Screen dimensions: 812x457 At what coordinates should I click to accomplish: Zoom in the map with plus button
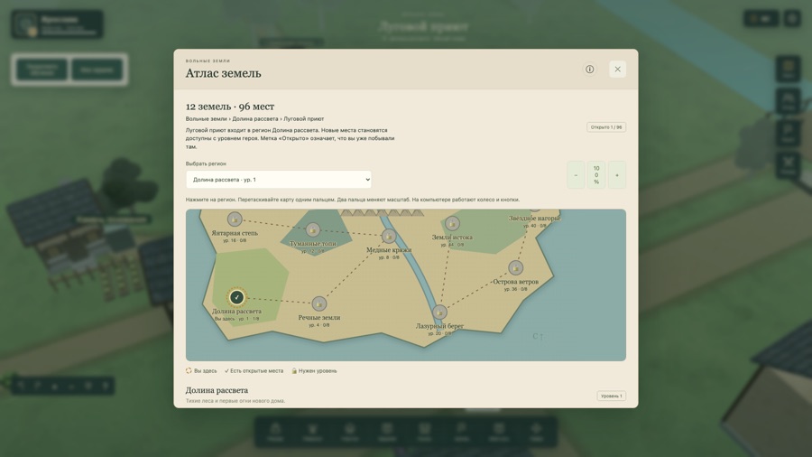[617, 175]
